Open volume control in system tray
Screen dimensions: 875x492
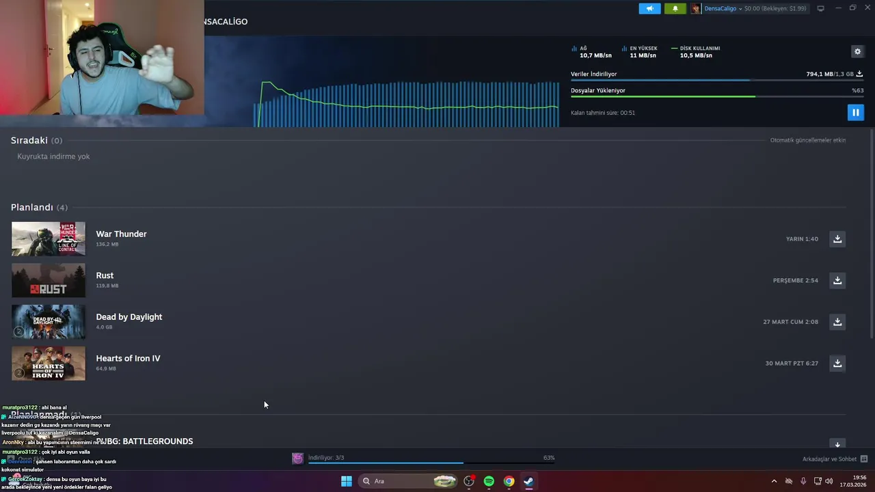click(829, 481)
